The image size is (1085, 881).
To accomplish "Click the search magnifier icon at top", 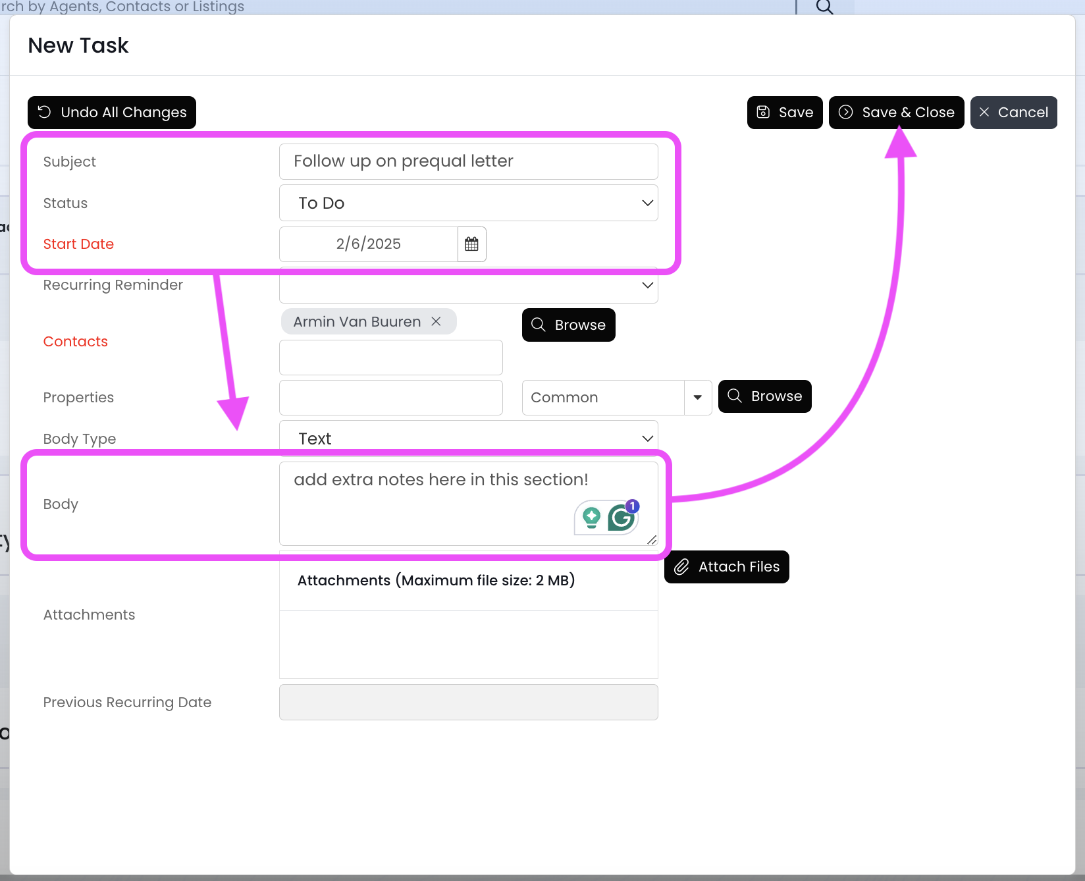I will pos(824,7).
